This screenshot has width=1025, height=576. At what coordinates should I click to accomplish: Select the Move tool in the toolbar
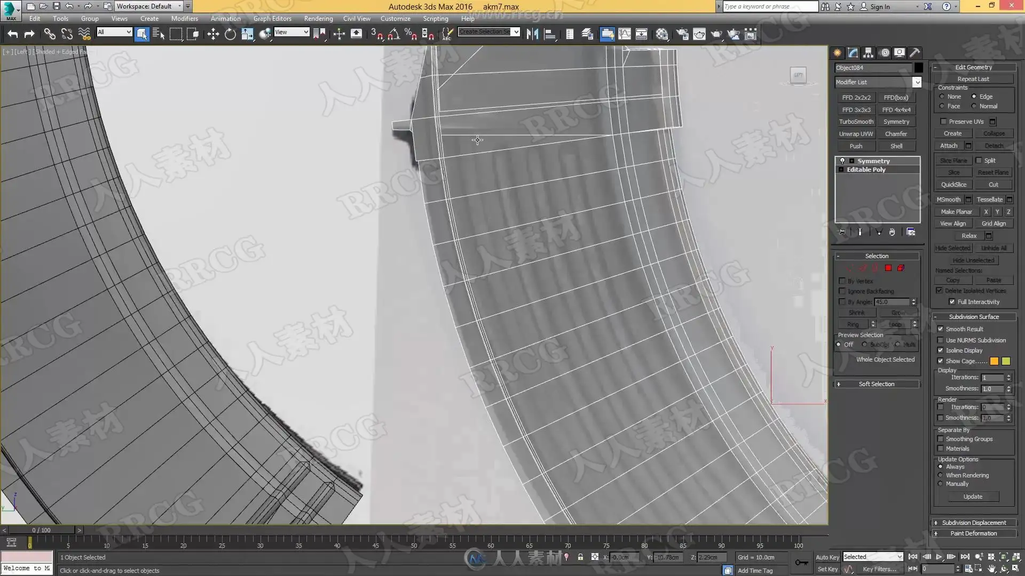coord(213,35)
